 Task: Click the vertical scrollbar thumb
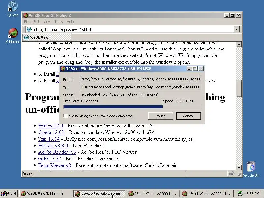pos(239,88)
